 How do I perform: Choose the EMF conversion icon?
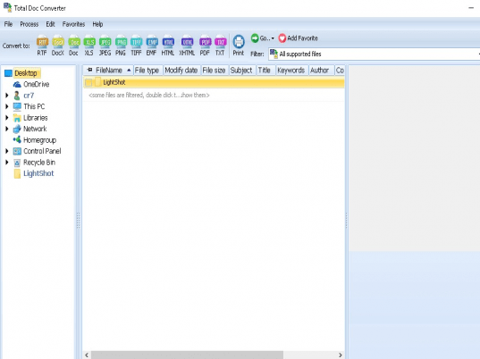tap(152, 46)
